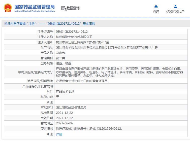This screenshot has height=141, width=190.
Task: Open the 政务服务门户 menu item
Action: [175, 11]
